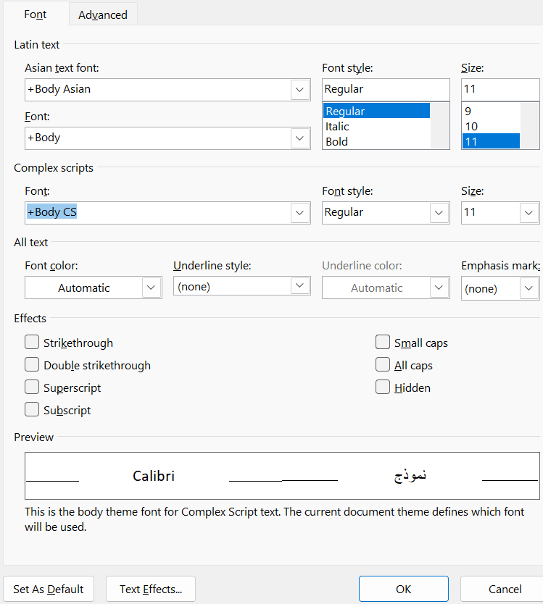Expand the Emphasis mark dropdown

529,288
